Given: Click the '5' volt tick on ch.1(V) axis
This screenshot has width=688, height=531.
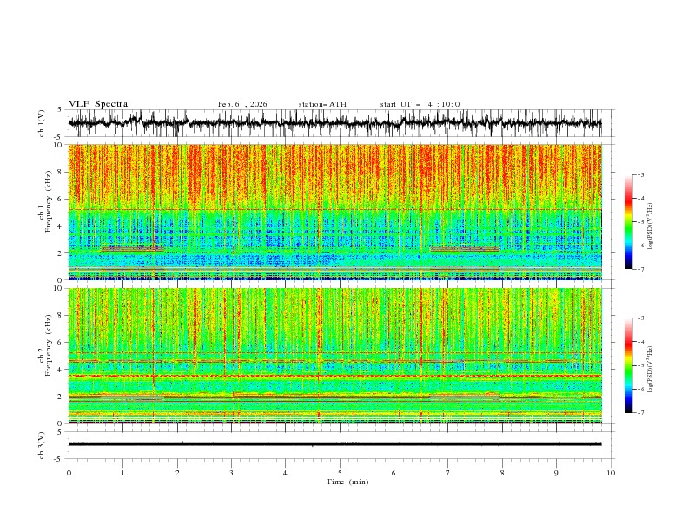Looking at the screenshot, I should 60,110.
